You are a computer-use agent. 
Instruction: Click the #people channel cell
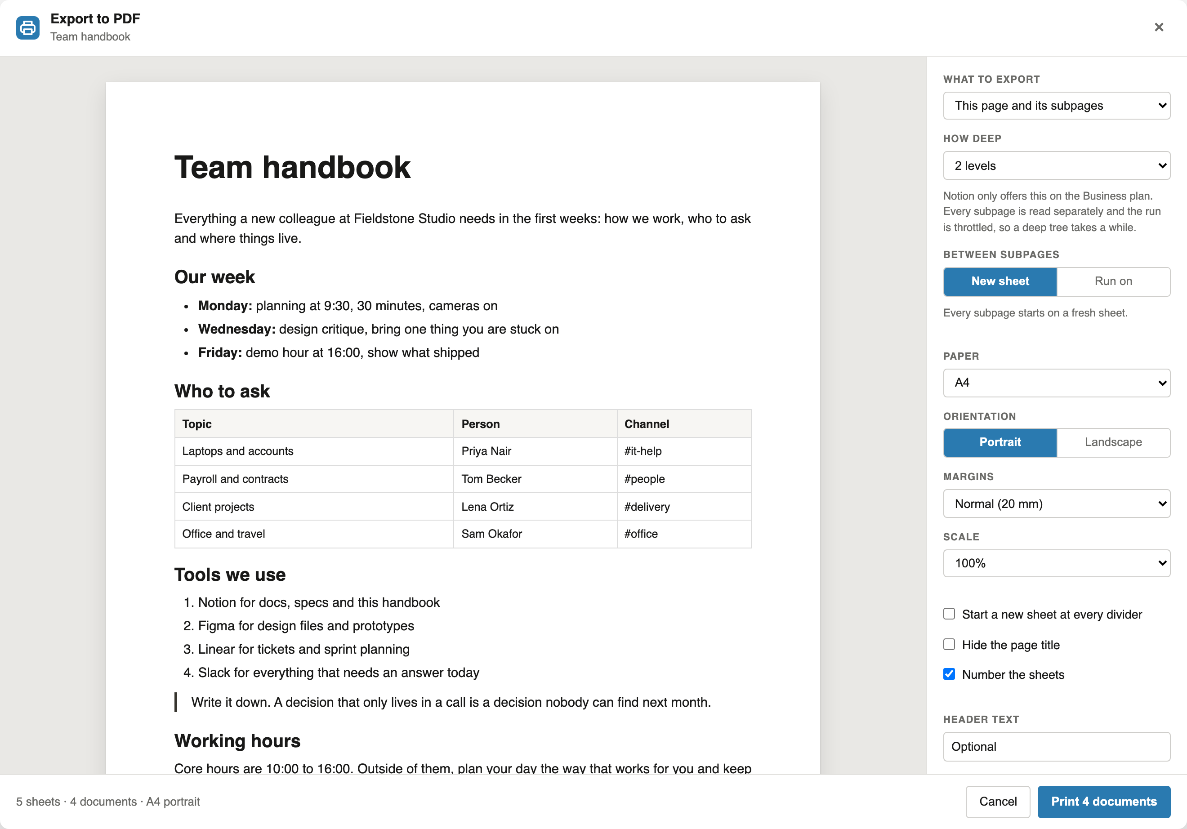click(684, 479)
